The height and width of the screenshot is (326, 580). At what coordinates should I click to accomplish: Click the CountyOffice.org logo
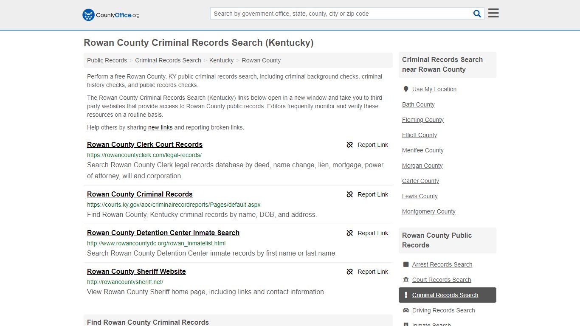pyautogui.click(x=111, y=15)
